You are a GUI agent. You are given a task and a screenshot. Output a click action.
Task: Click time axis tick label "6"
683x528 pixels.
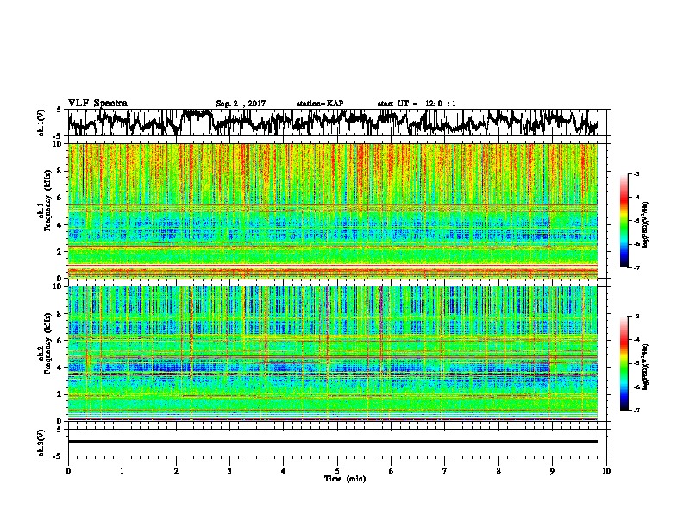(x=392, y=471)
